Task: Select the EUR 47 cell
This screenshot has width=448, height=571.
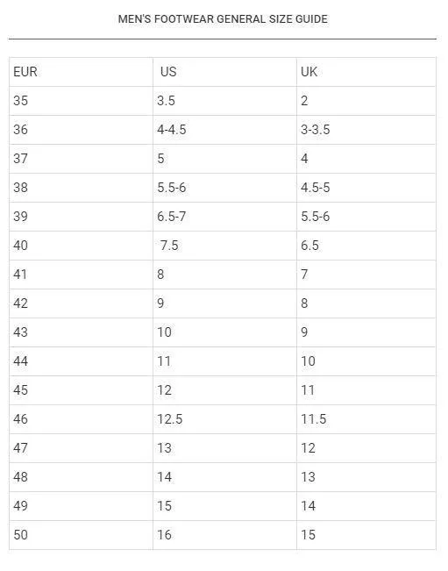Action: point(82,448)
